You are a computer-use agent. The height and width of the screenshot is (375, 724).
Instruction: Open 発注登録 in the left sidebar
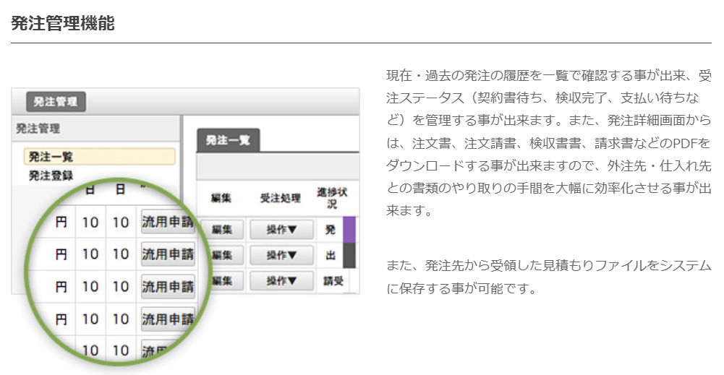tap(51, 175)
